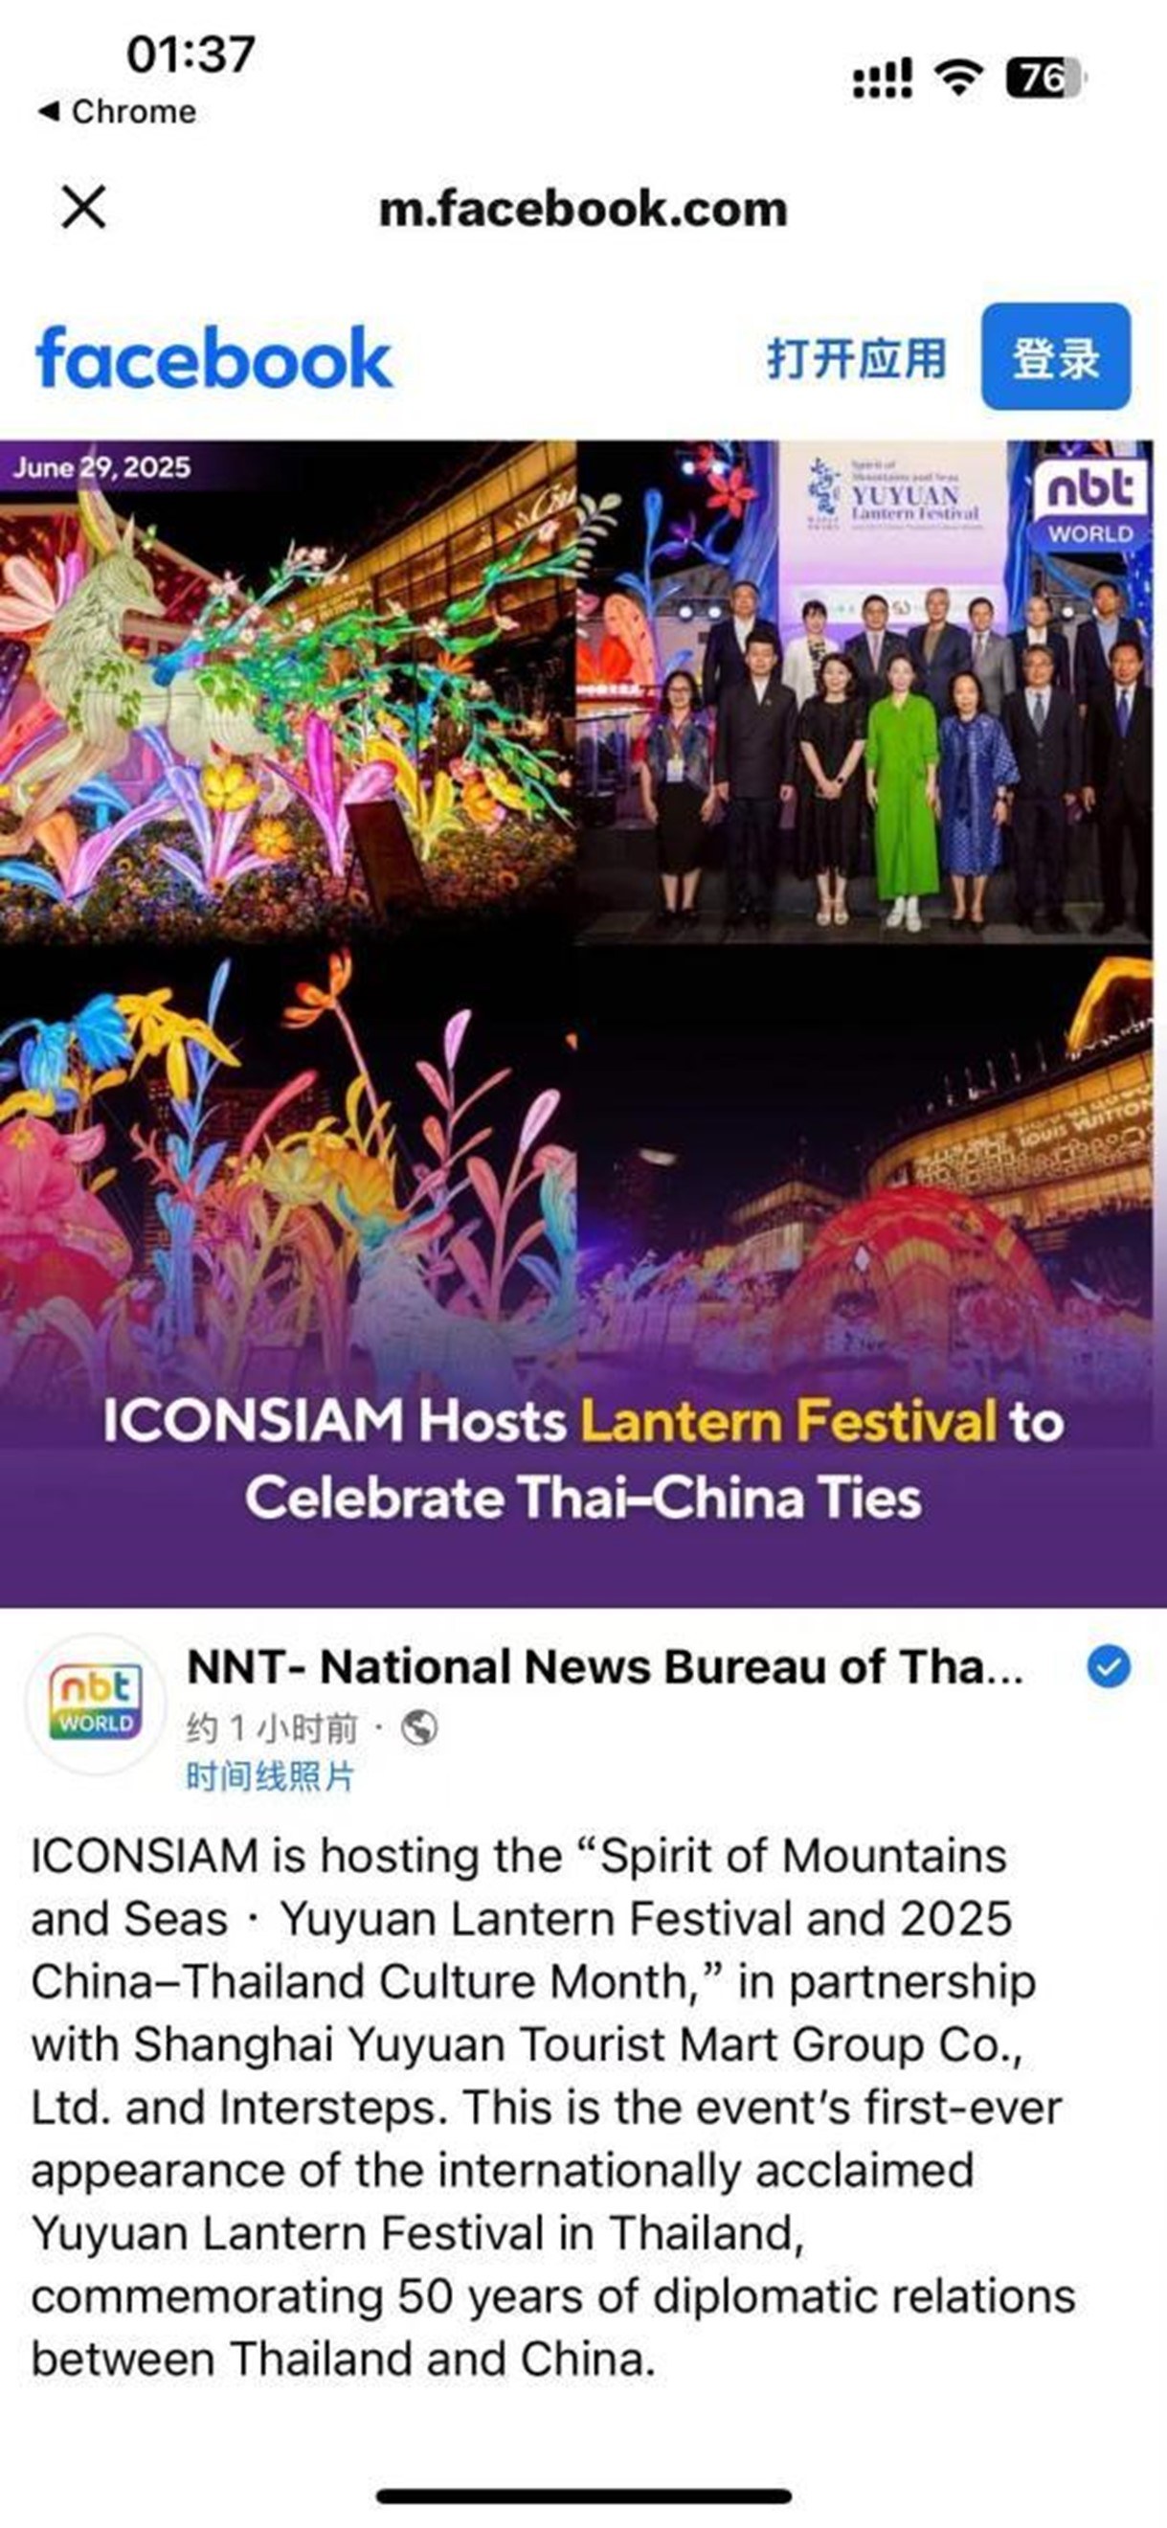Tap the m.facebook.com address title

pos(583,209)
